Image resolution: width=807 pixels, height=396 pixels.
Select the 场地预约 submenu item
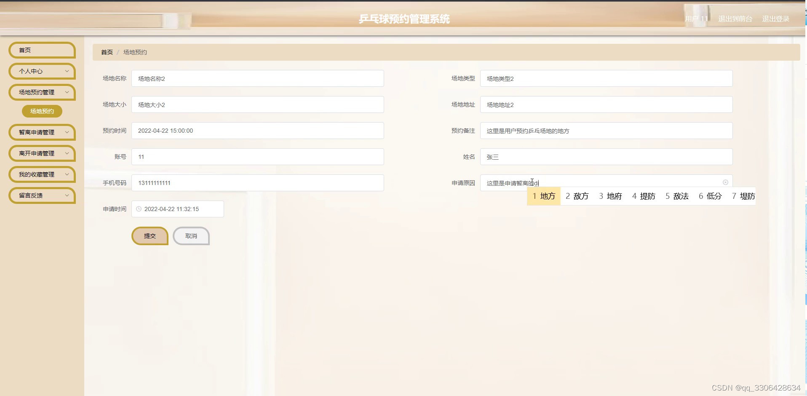tap(42, 111)
